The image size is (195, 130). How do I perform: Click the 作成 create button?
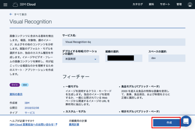167,123
